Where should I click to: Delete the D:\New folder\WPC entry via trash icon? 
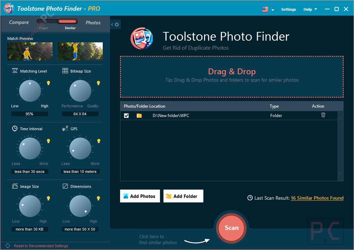pos(323,115)
